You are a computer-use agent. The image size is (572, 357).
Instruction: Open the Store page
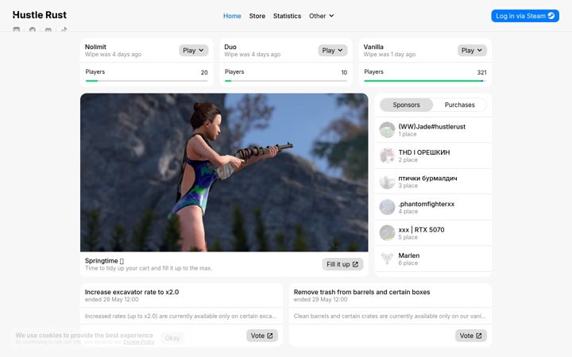click(x=257, y=16)
